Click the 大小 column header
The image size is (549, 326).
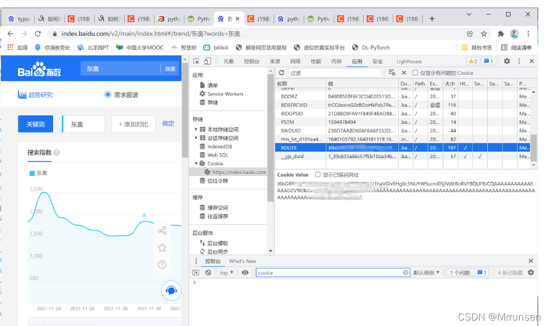[x=450, y=83]
